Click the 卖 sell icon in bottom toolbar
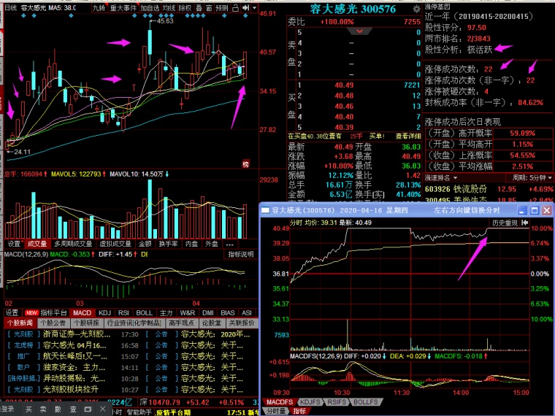The height and width of the screenshot is (416, 555). click(42, 410)
